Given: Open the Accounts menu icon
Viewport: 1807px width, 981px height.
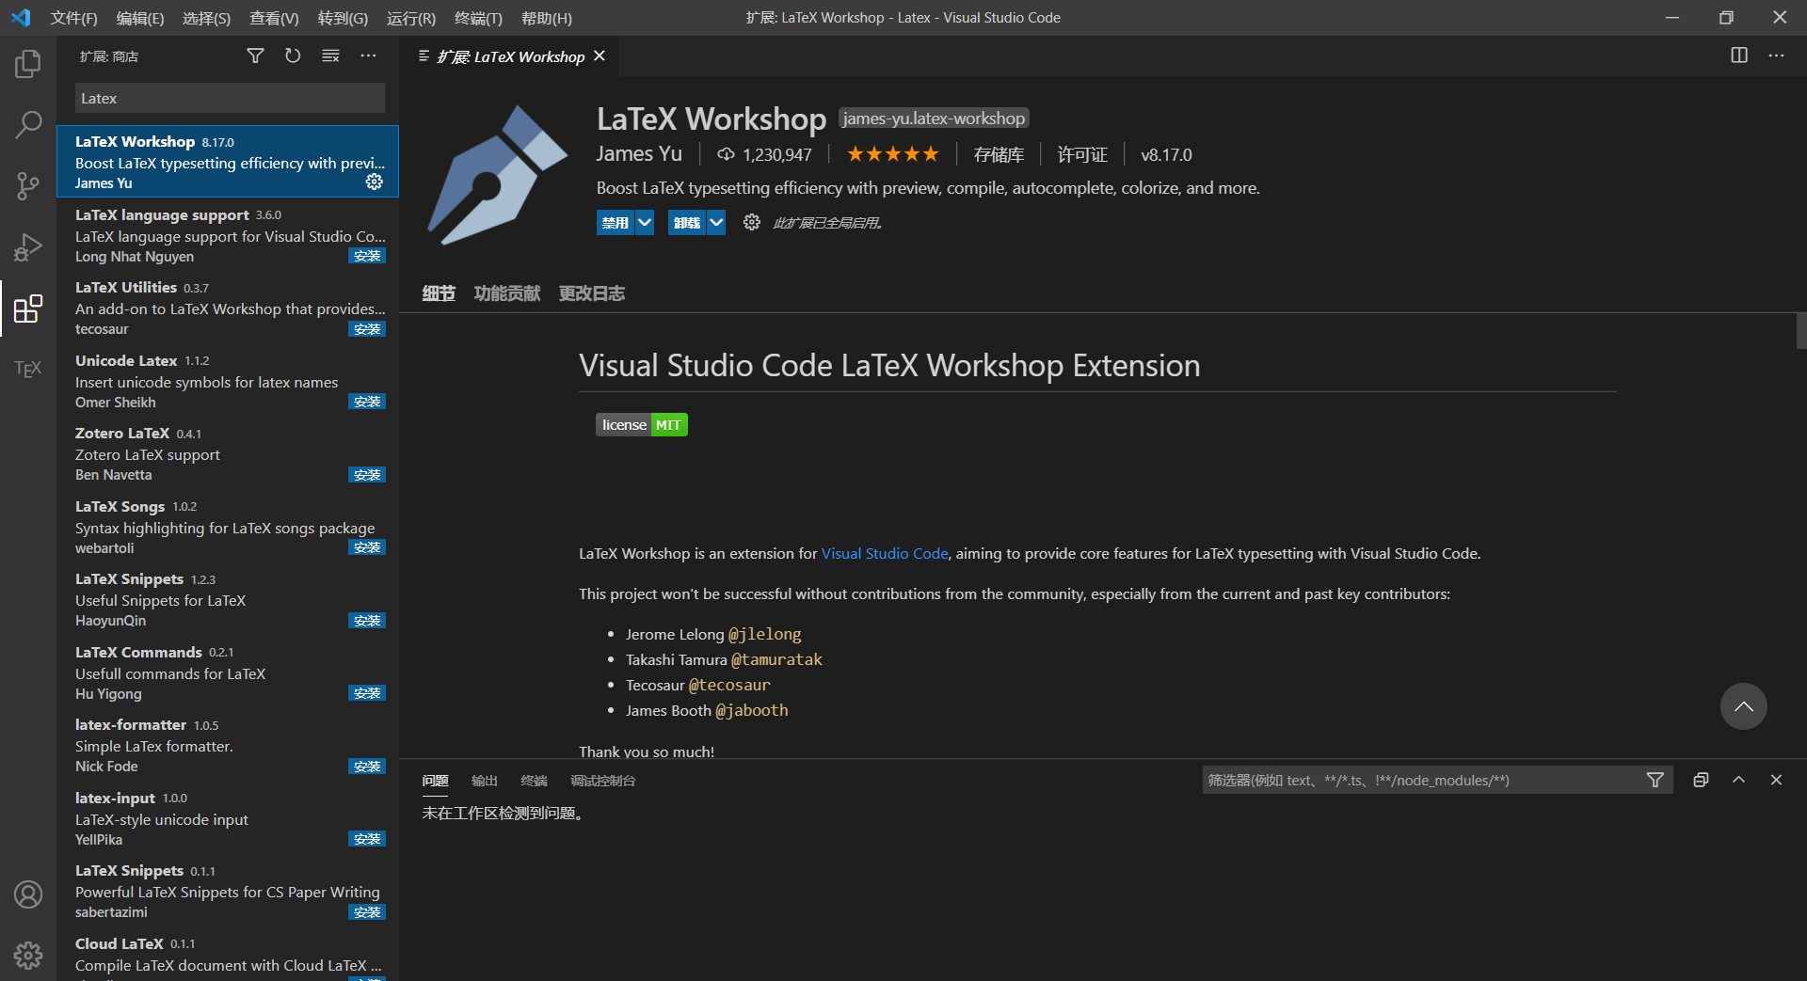Looking at the screenshot, I should click(x=28, y=894).
